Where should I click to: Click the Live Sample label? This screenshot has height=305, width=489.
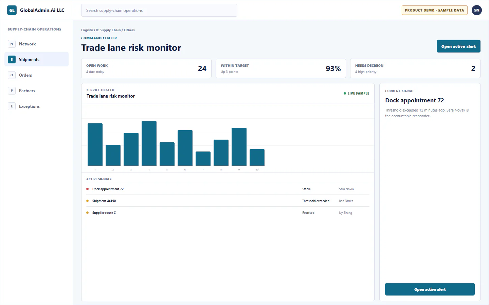coord(358,94)
